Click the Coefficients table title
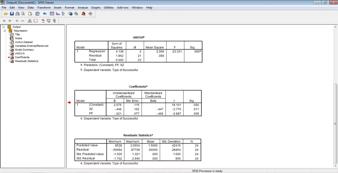This screenshot has width=338, height=173. pos(138,86)
